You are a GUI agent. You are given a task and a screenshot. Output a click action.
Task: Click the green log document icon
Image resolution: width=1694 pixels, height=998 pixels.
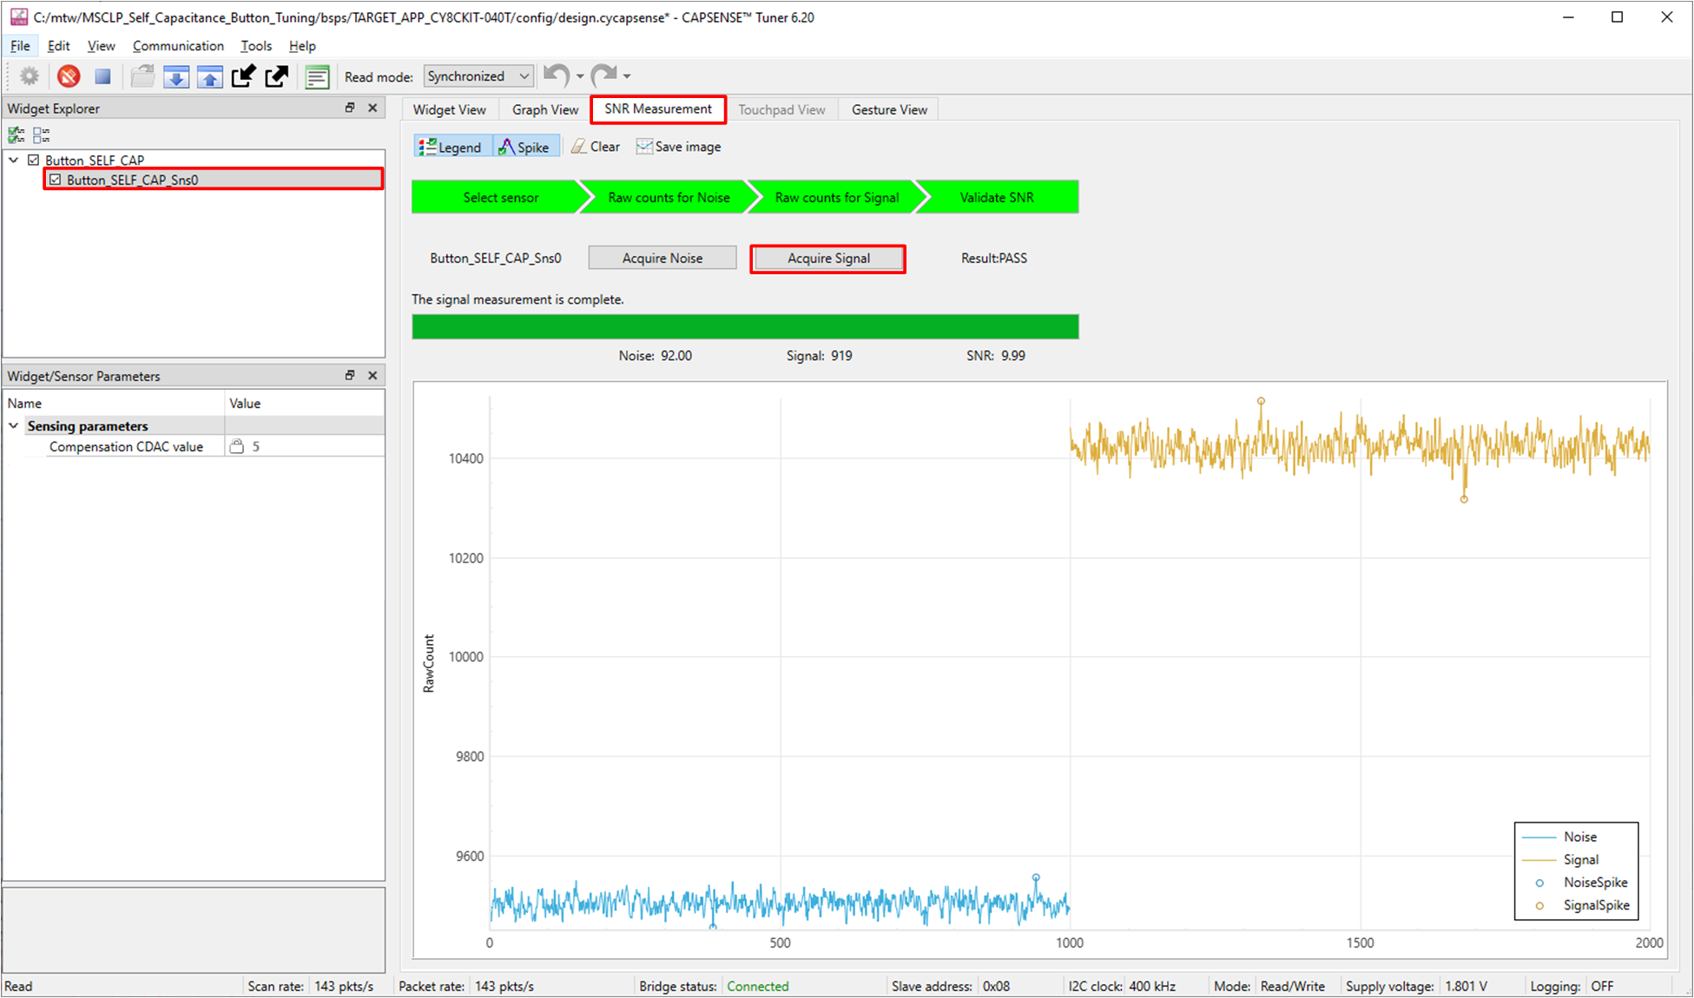pyautogui.click(x=318, y=76)
